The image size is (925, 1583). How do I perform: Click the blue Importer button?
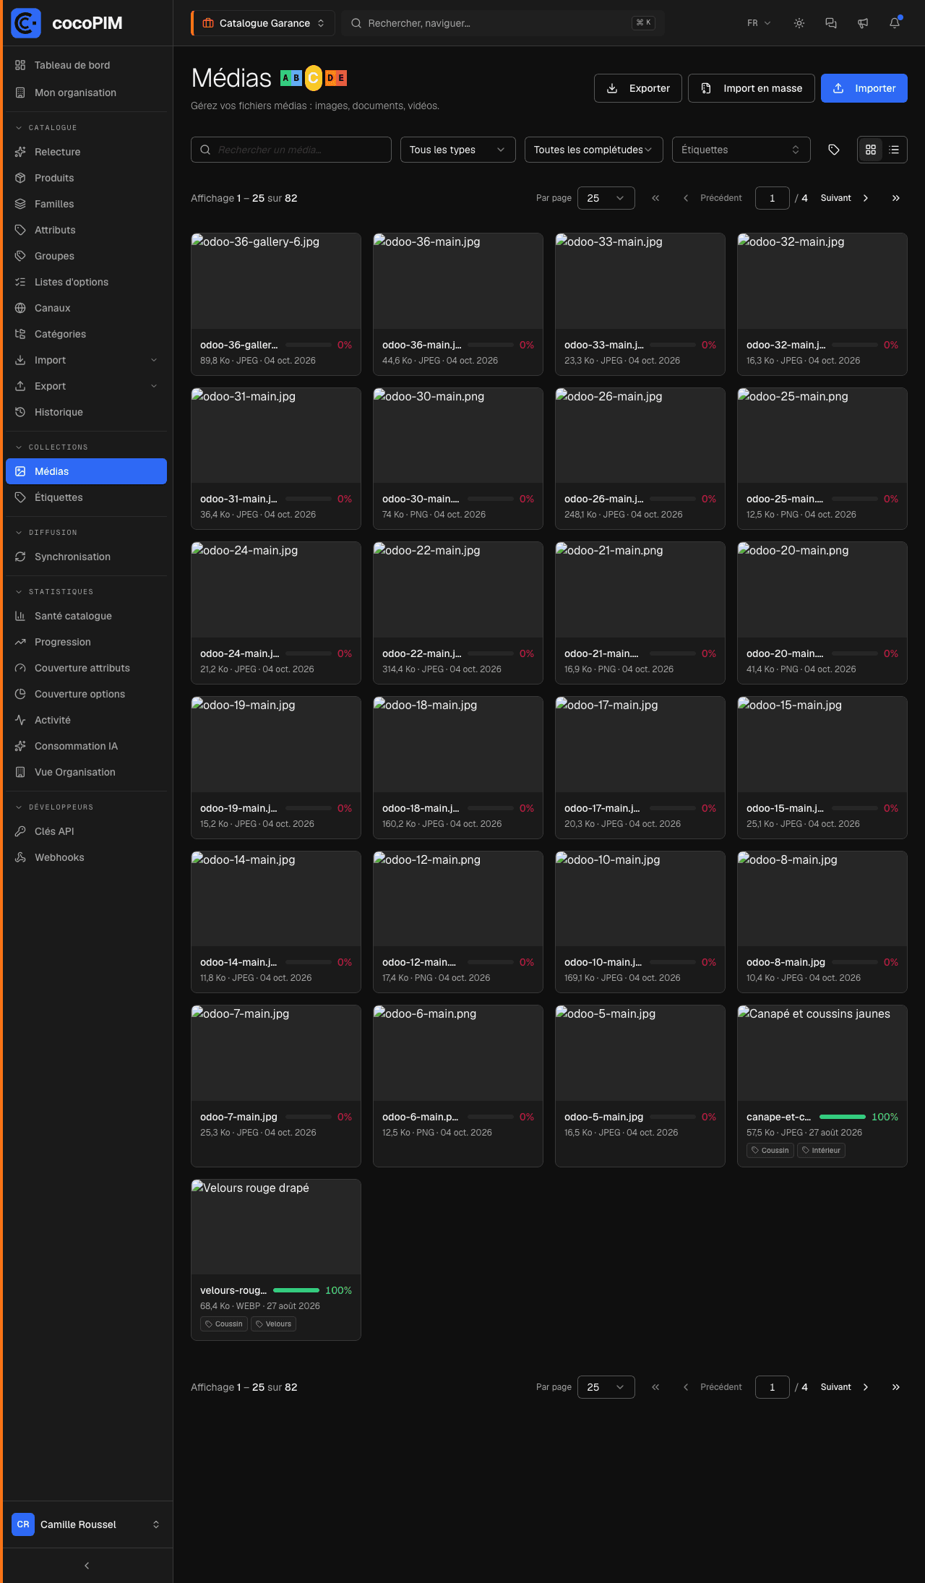(864, 88)
